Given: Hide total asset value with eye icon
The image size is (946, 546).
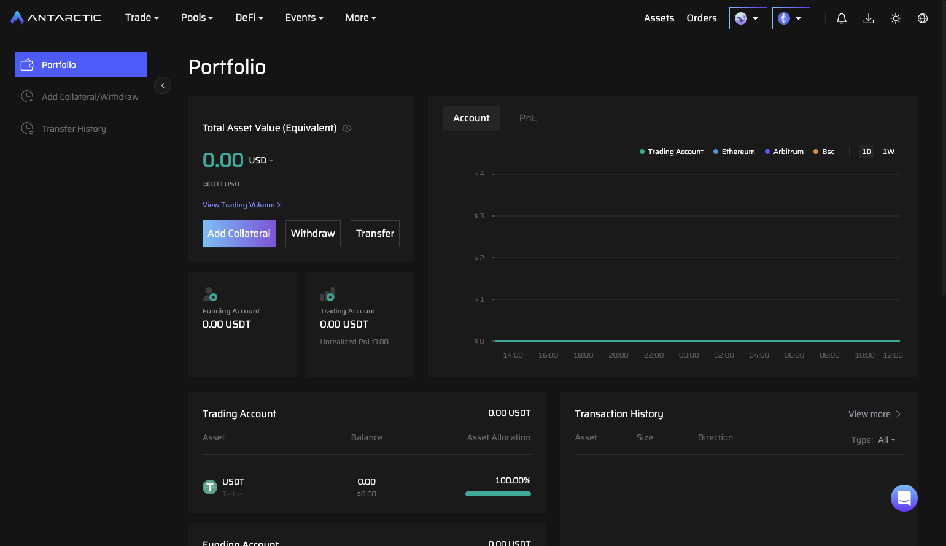Looking at the screenshot, I should coord(347,128).
